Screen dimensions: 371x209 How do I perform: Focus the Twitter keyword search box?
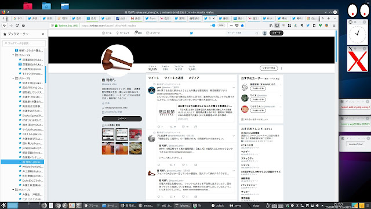pyautogui.click(x=242, y=33)
